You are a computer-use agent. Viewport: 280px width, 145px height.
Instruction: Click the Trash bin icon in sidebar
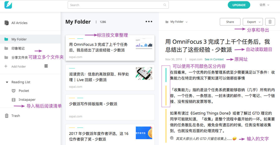coord(7,116)
